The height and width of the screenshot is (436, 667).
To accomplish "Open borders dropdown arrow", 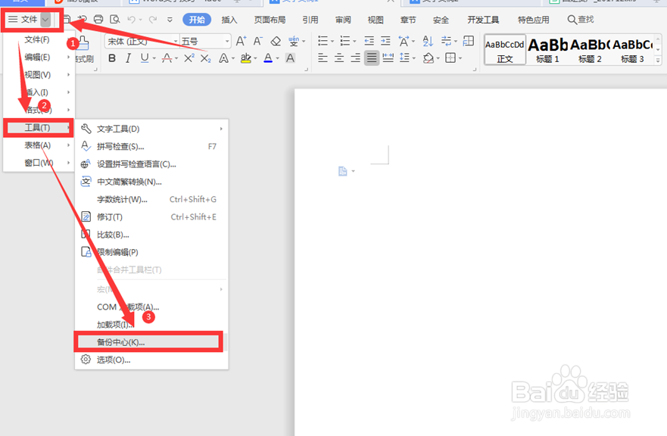I will pos(460,58).
